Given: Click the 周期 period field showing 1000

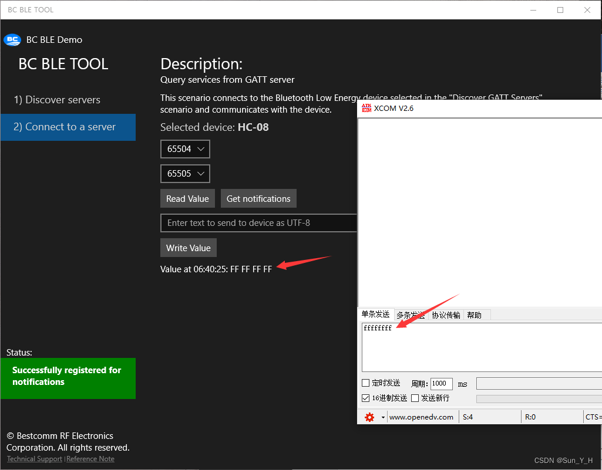Looking at the screenshot, I should click(x=441, y=383).
